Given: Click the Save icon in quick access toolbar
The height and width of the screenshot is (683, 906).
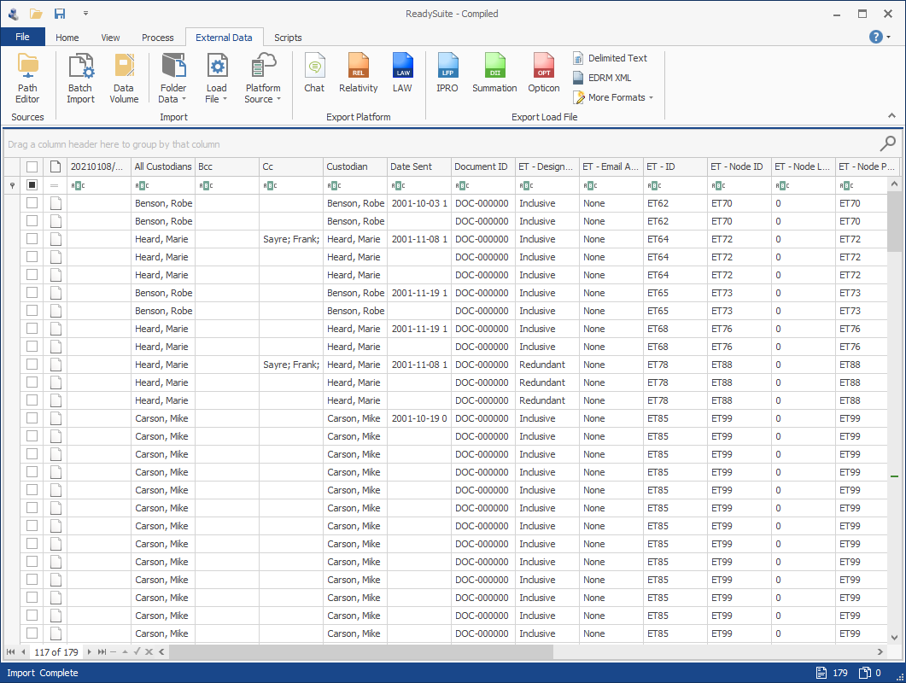Looking at the screenshot, I should [60, 14].
